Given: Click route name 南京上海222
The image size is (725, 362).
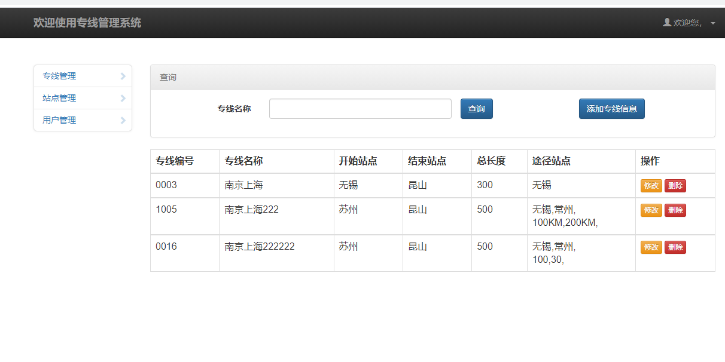Looking at the screenshot, I should point(252,210).
